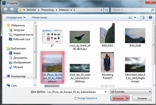This screenshot has height=105, width=156.
Task: Select the IMG_0311 thumbnail
Action: (x=107, y=33)
